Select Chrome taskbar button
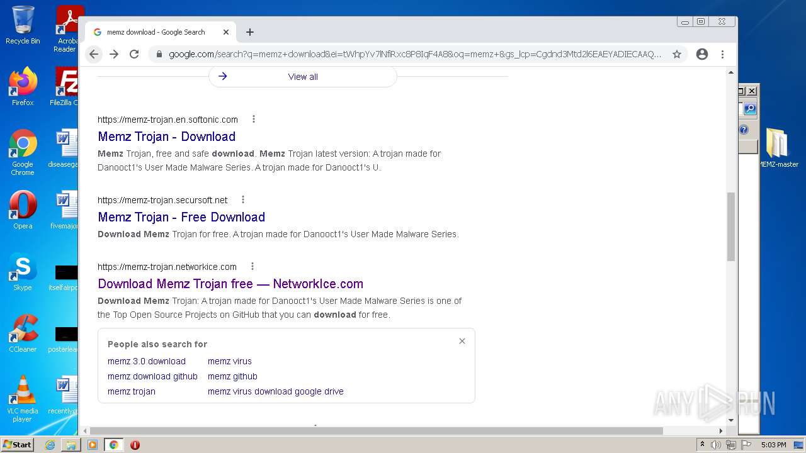806x453 pixels. click(113, 445)
